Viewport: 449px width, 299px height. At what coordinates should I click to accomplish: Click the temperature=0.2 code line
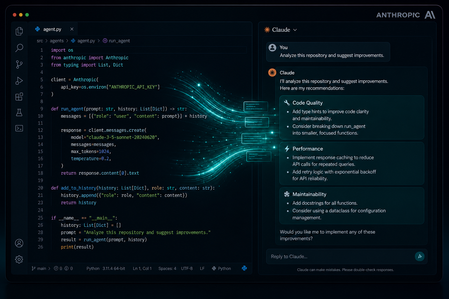(x=91, y=159)
